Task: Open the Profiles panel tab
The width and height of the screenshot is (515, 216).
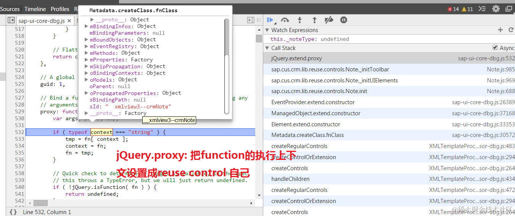Action: pyautogui.click(x=60, y=9)
